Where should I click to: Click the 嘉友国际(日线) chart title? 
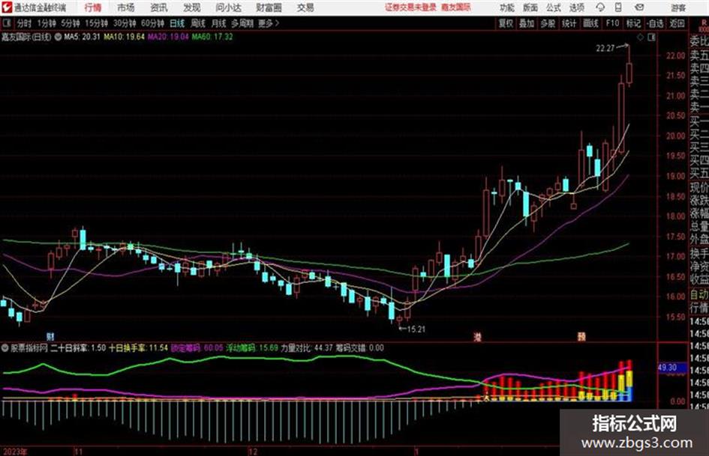pos(26,37)
